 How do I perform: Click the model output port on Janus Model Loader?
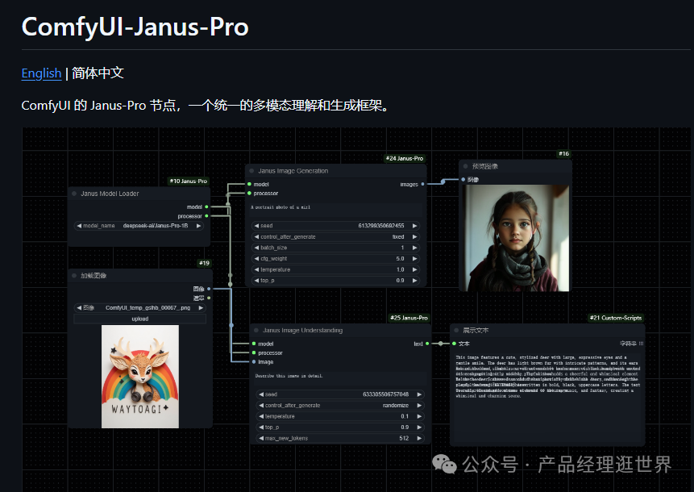coord(206,207)
